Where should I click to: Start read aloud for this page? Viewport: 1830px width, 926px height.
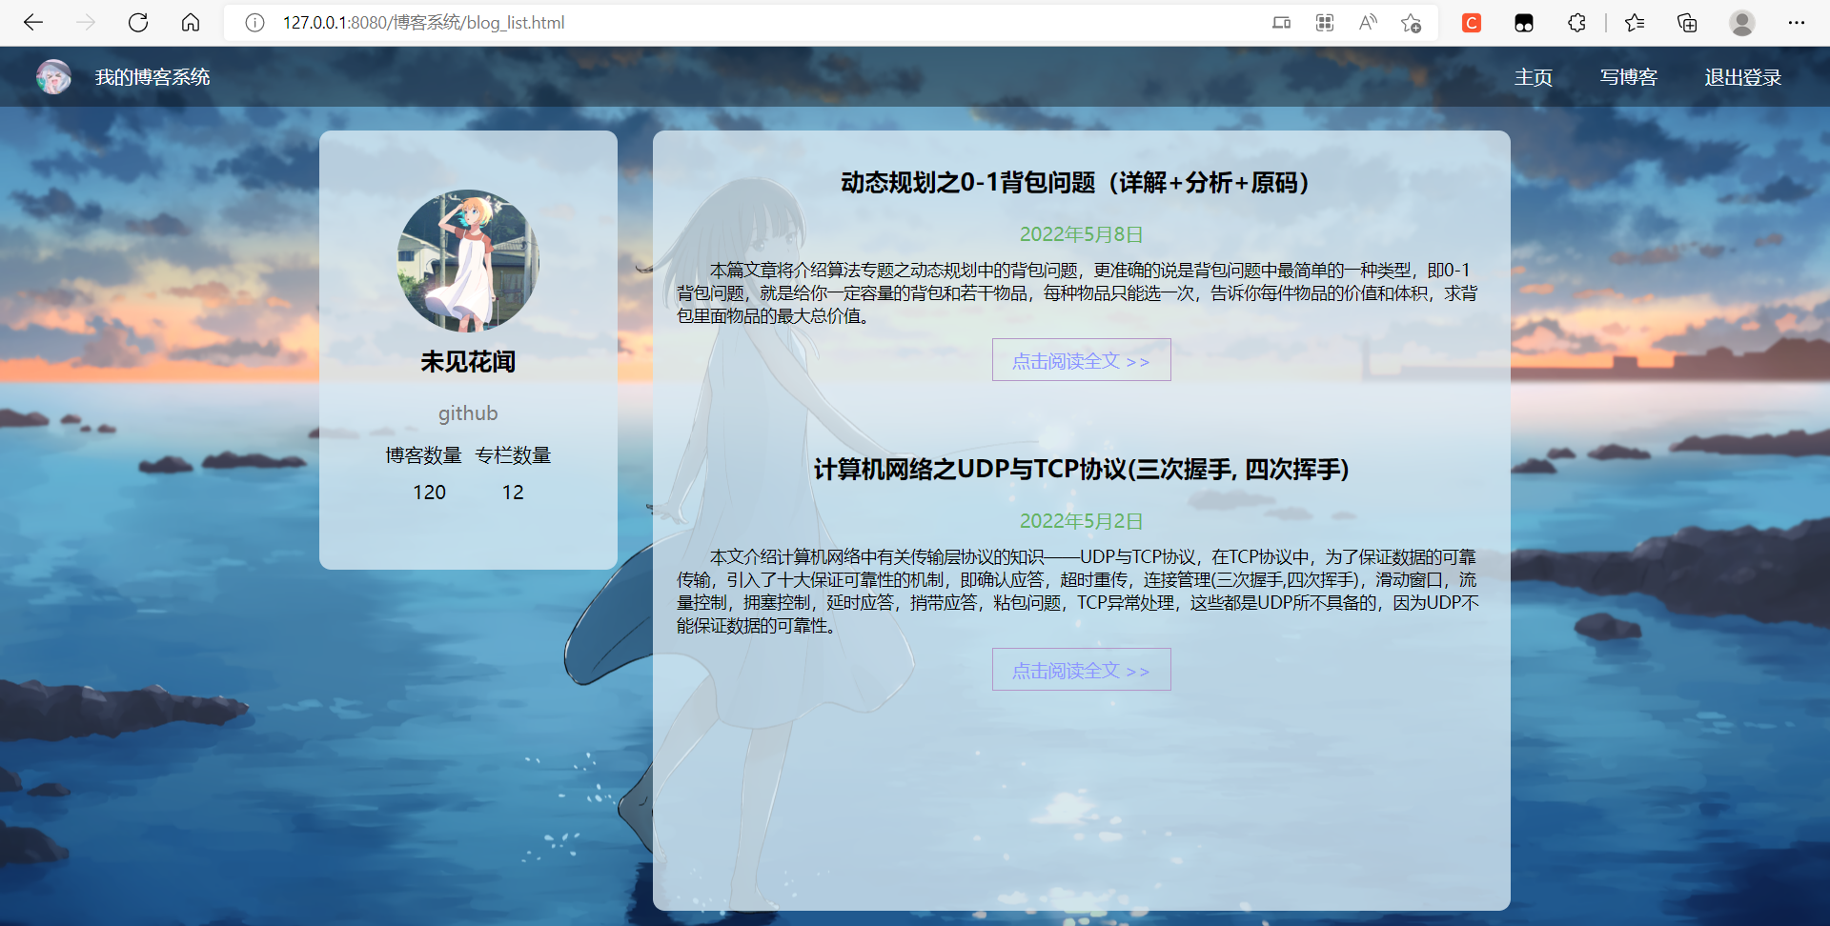1368,23
